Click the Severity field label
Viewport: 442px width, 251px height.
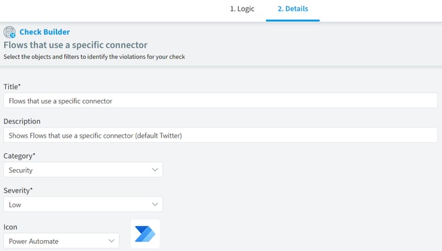pos(18,190)
